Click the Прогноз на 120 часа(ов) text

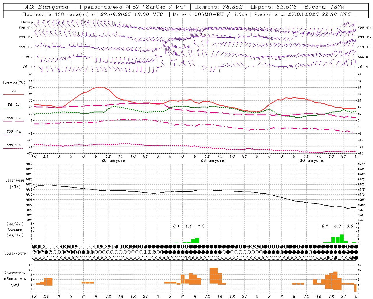point(56,14)
